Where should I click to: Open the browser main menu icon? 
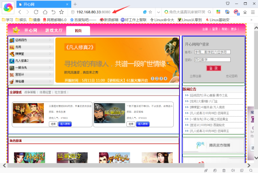pos(253,12)
